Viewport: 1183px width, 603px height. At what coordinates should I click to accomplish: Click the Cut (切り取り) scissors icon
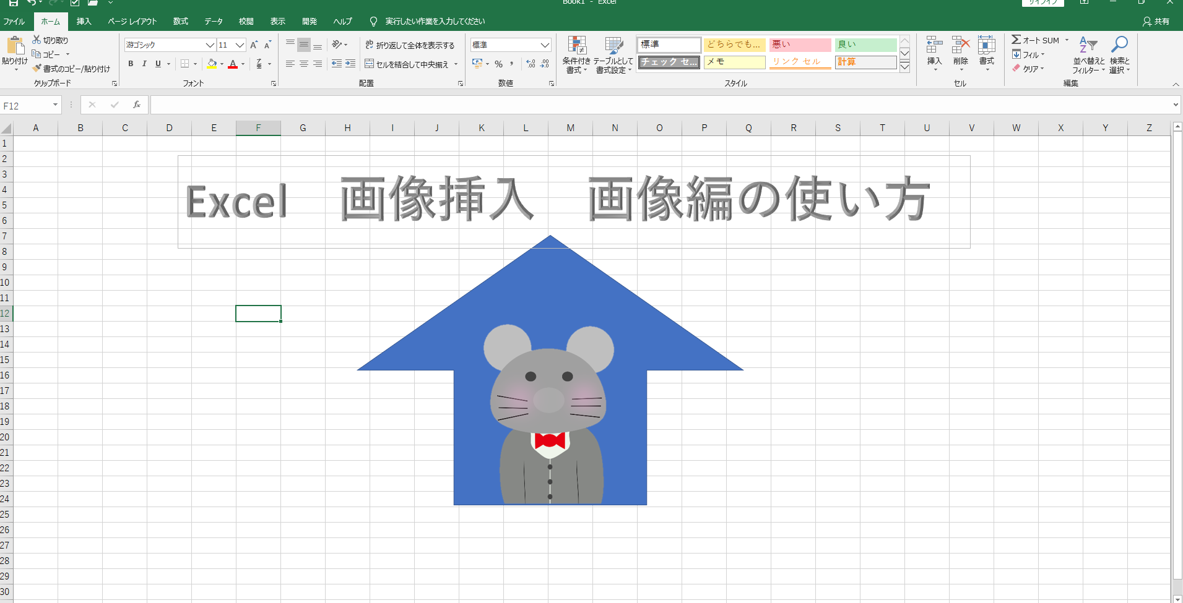(x=37, y=40)
